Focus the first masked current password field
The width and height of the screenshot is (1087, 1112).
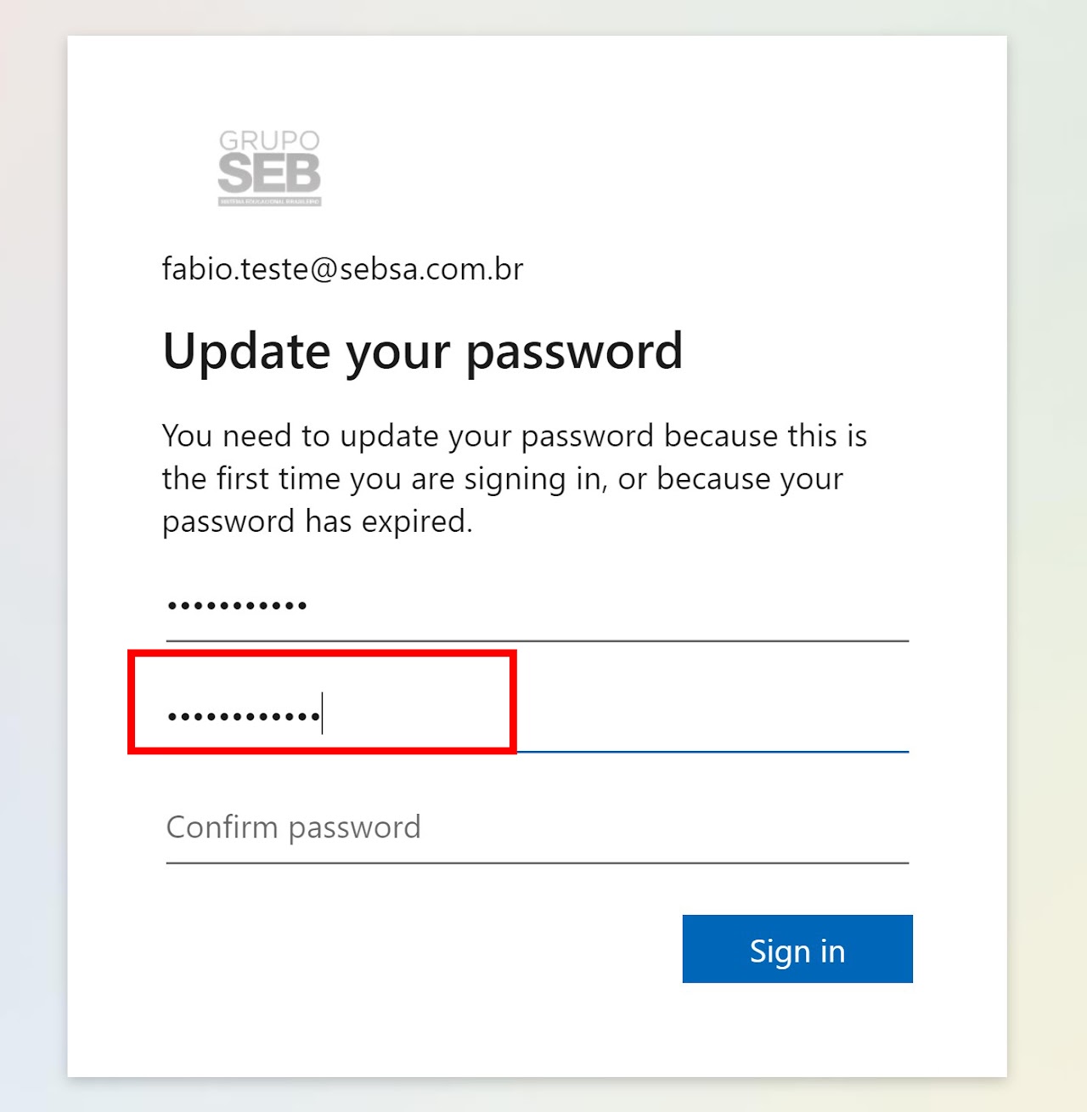(537, 607)
